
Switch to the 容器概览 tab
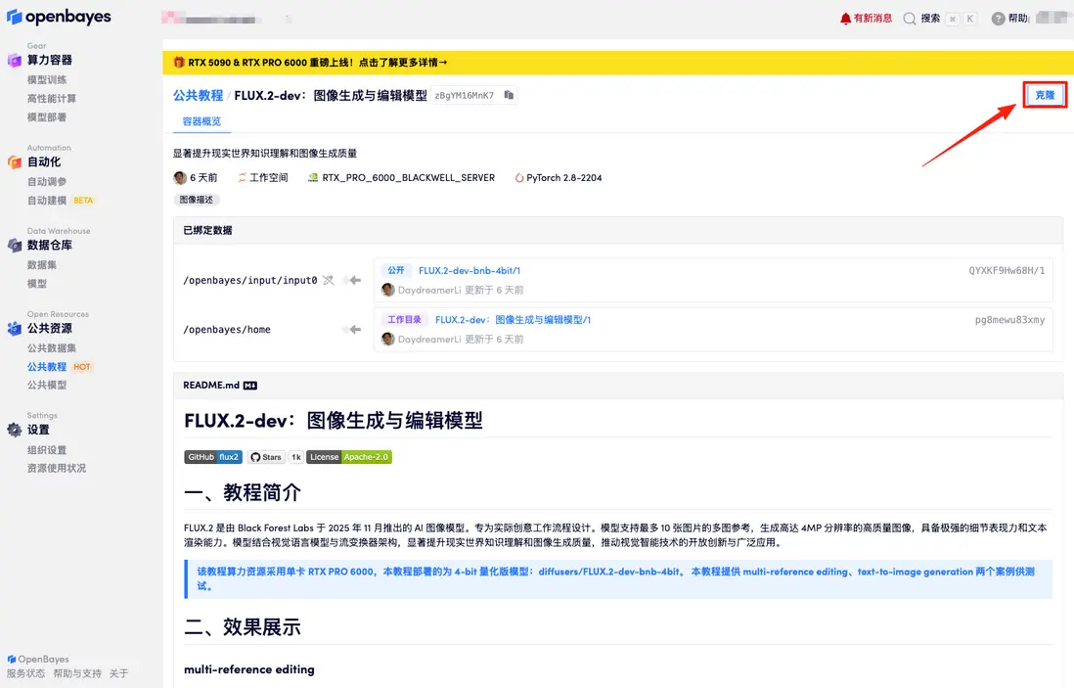pos(201,121)
